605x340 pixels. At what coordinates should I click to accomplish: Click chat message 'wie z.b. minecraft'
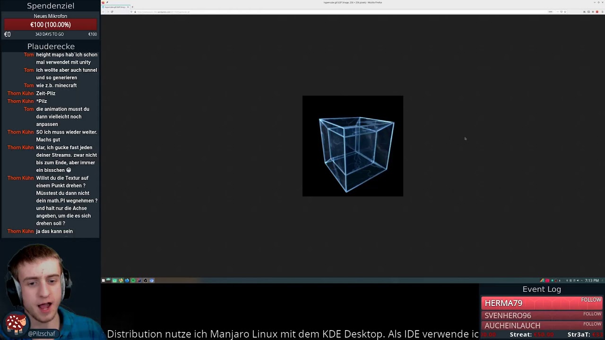coord(56,85)
